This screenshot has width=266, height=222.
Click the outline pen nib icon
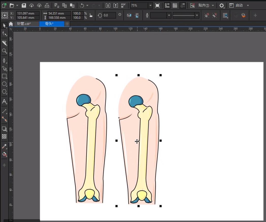pyautogui.click(x=147, y=16)
